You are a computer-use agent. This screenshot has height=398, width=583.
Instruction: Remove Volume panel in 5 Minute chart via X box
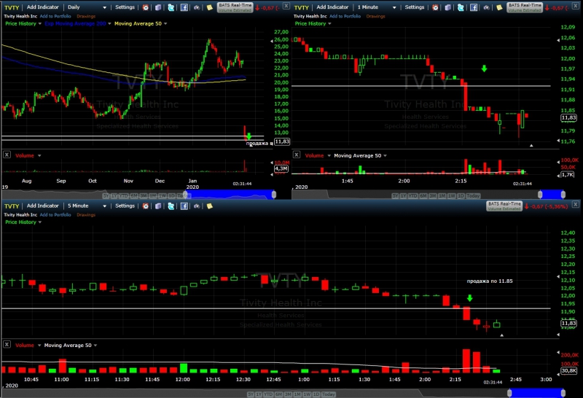pos(7,345)
